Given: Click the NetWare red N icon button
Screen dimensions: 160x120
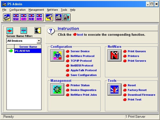Looking at the screenshot, I should [114, 55].
